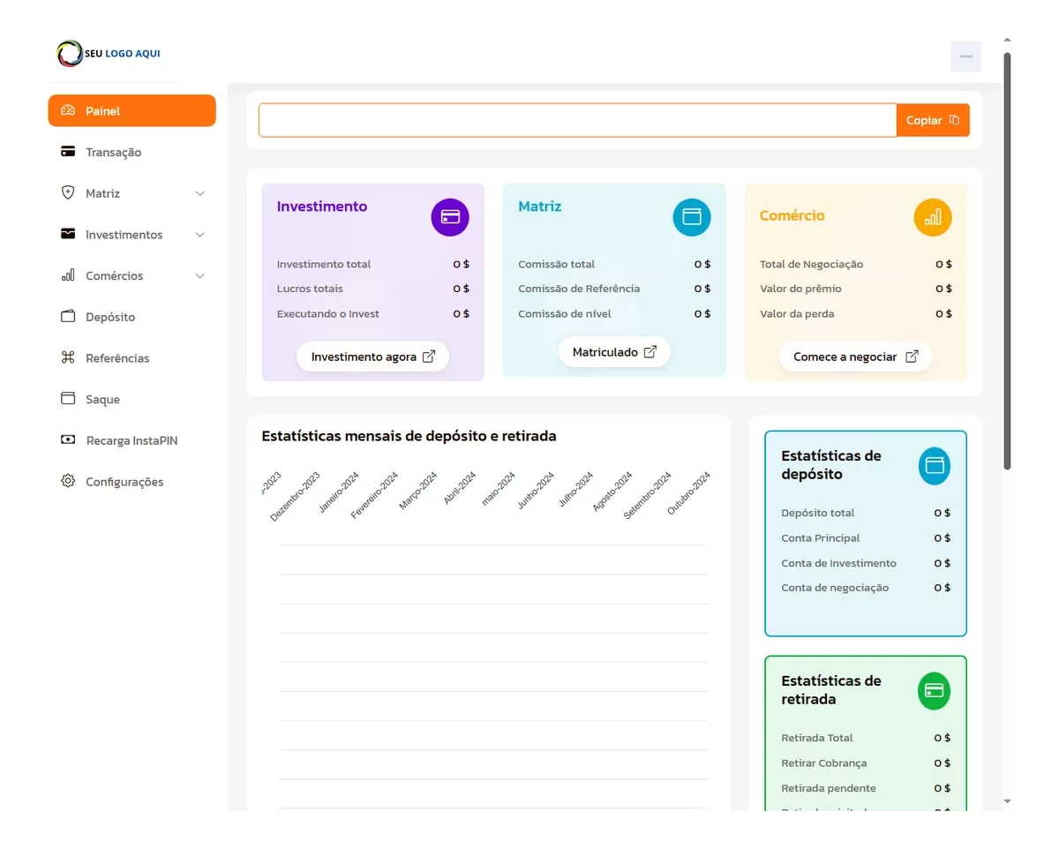Screen dimensions: 1059x849
Task: Open Recarga InstaPIN from sidebar
Action: pyautogui.click(x=131, y=440)
